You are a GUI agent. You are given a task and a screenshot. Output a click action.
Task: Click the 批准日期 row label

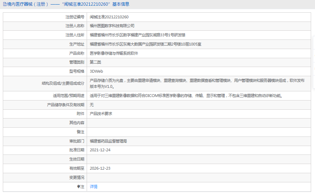point(77,150)
